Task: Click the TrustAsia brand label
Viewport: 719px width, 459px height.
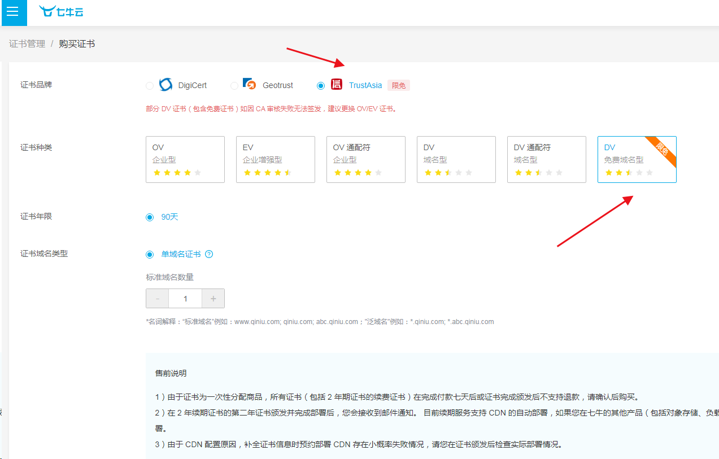Action: tap(365, 85)
